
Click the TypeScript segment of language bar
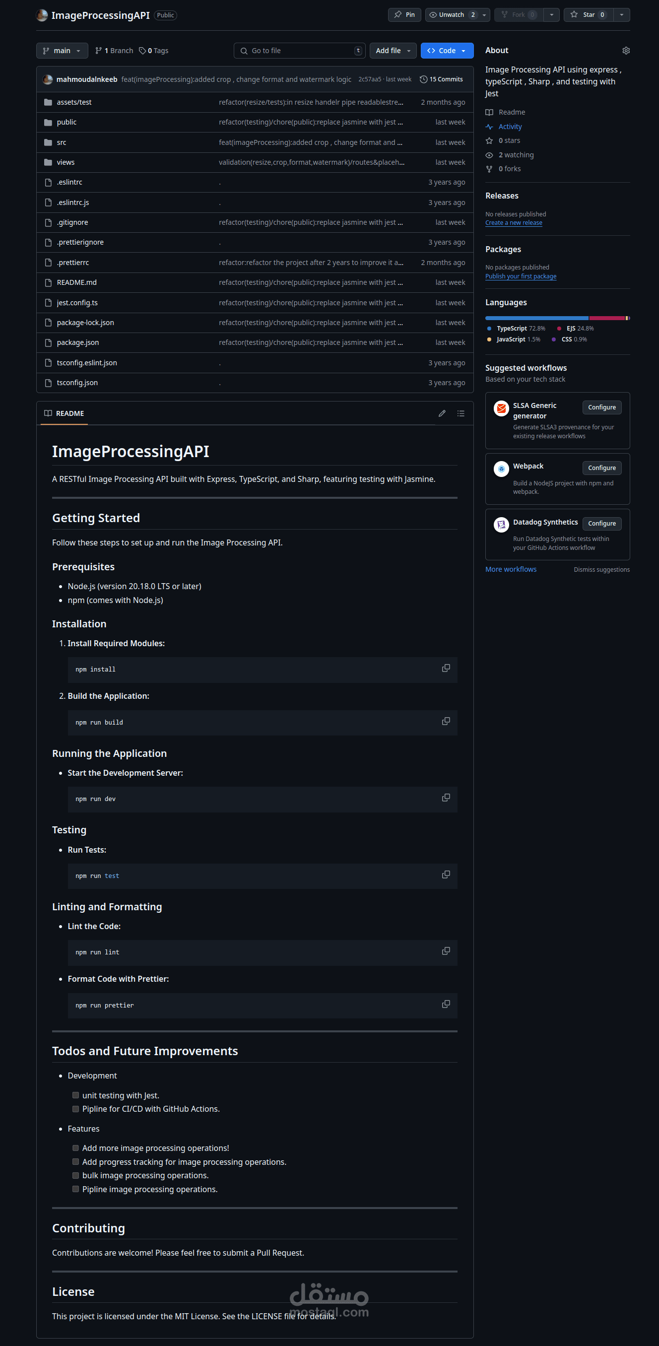(x=536, y=318)
